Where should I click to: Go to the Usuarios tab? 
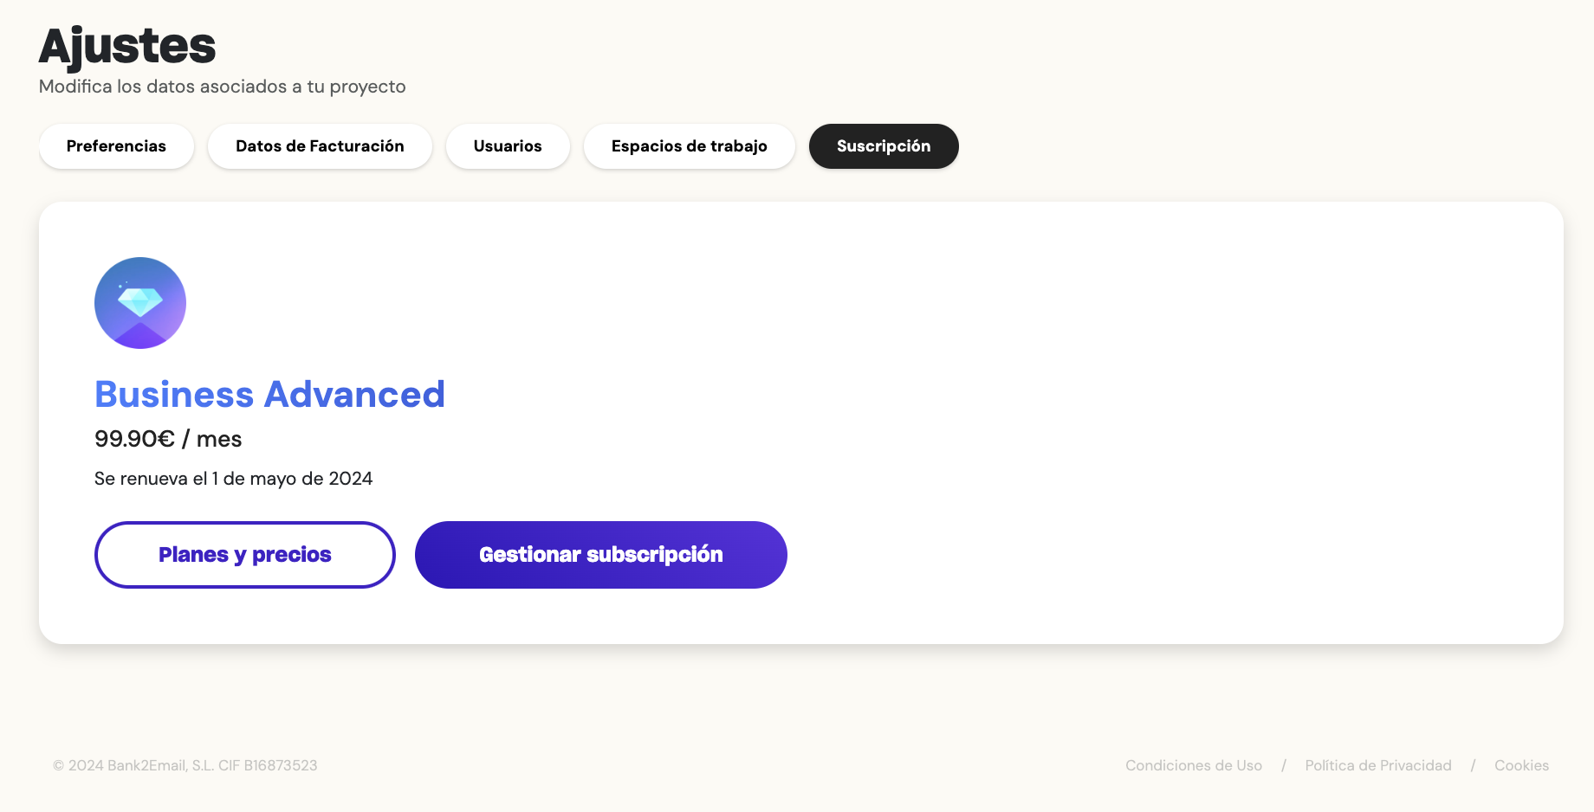point(508,146)
